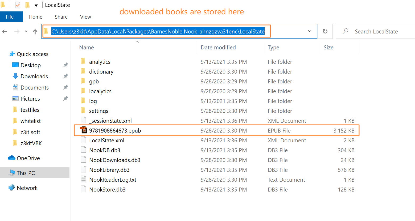The image size is (415, 221).
Task: Click the pin icon beside Desktop
Action: point(65,65)
